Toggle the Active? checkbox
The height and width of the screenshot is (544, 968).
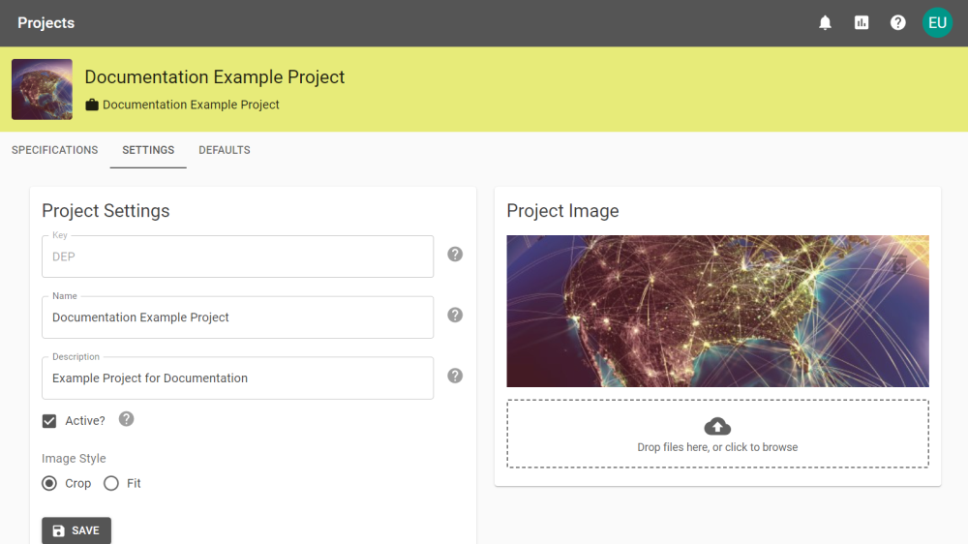pos(49,421)
